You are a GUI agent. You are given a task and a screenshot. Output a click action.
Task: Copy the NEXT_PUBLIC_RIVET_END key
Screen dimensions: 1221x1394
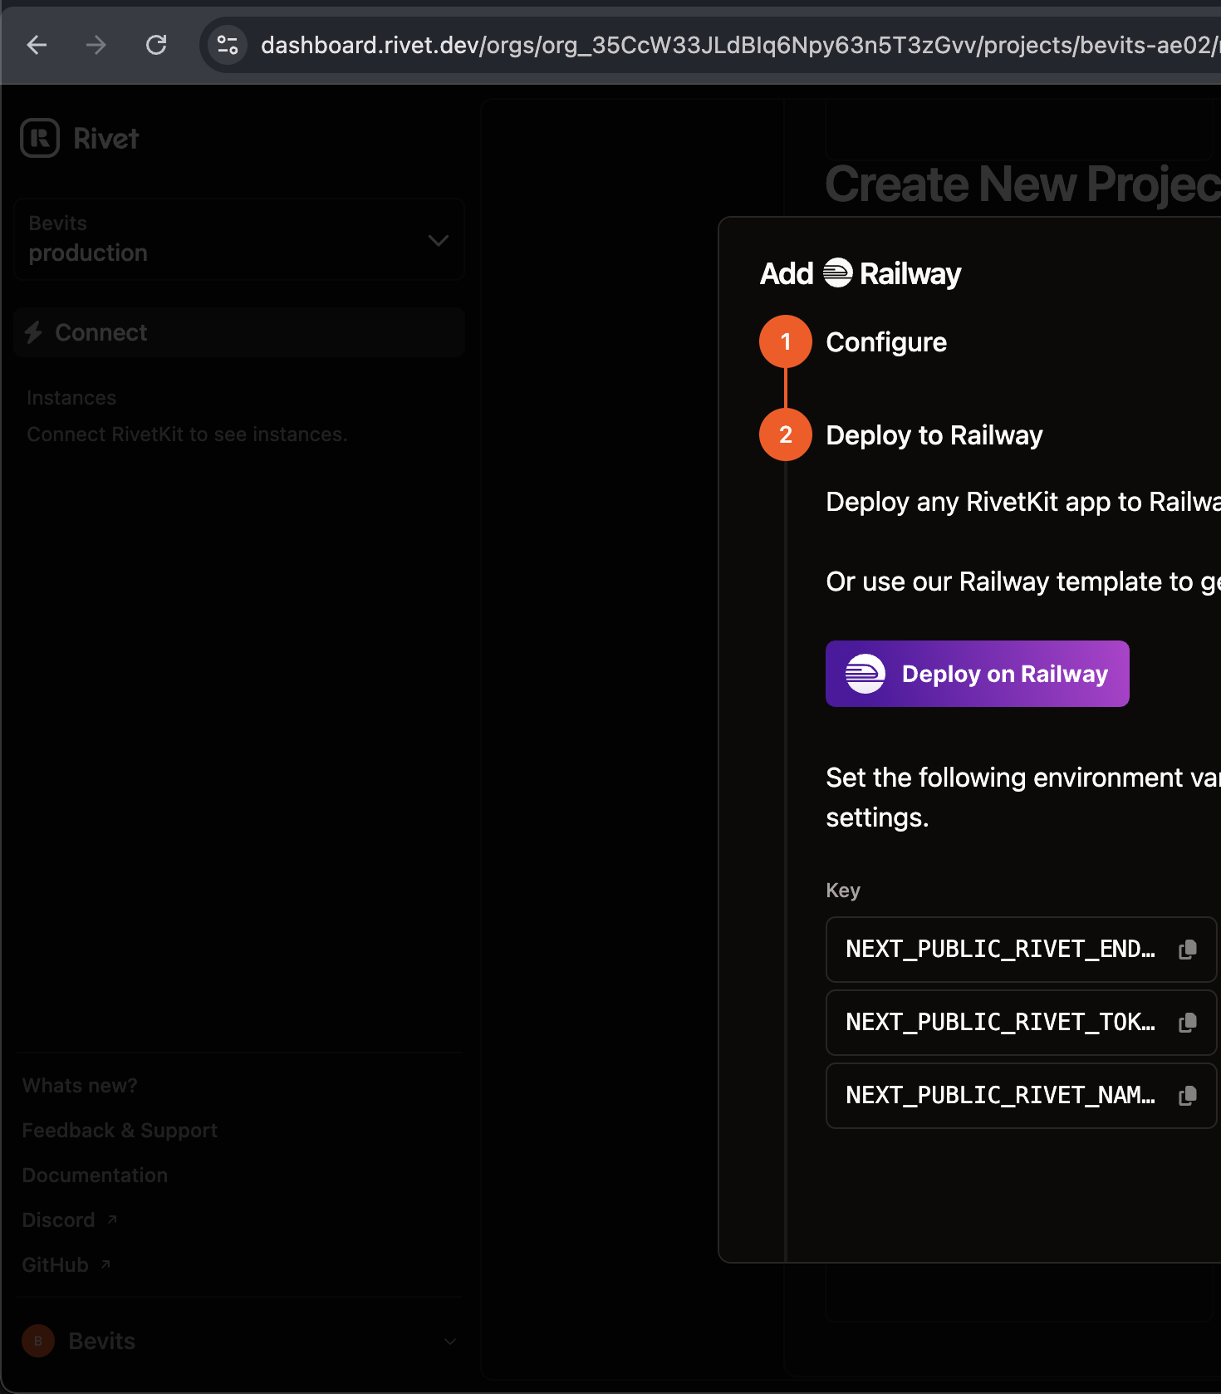click(1188, 950)
